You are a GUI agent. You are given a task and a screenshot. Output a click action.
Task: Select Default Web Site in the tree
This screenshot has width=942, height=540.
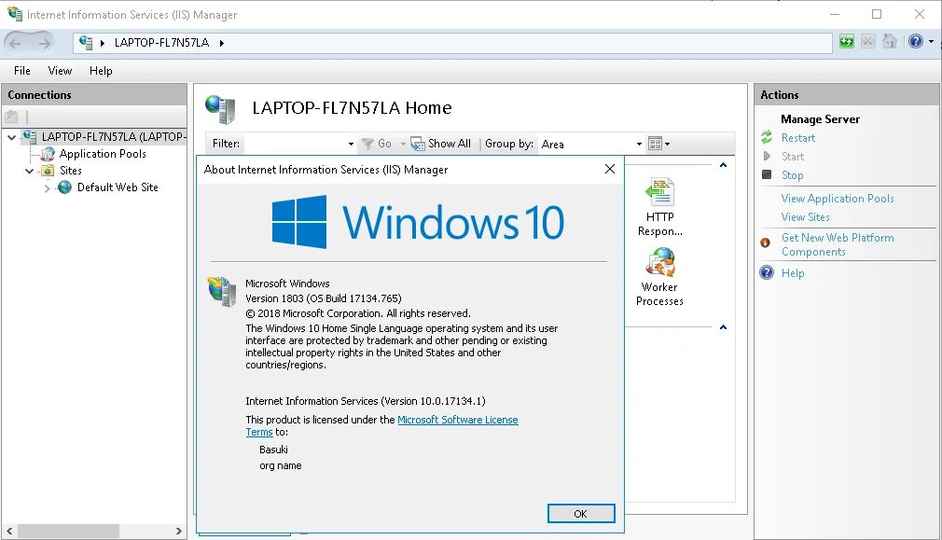coord(118,187)
